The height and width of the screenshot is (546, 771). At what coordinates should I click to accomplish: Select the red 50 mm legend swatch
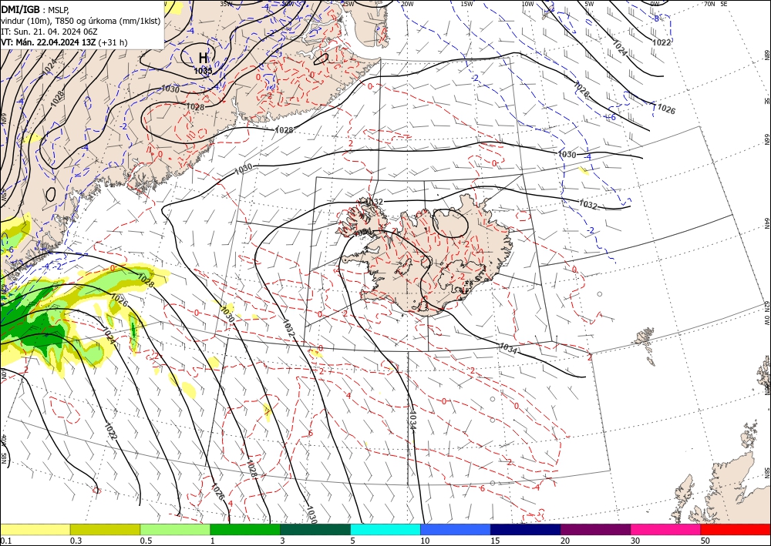tap(736, 529)
